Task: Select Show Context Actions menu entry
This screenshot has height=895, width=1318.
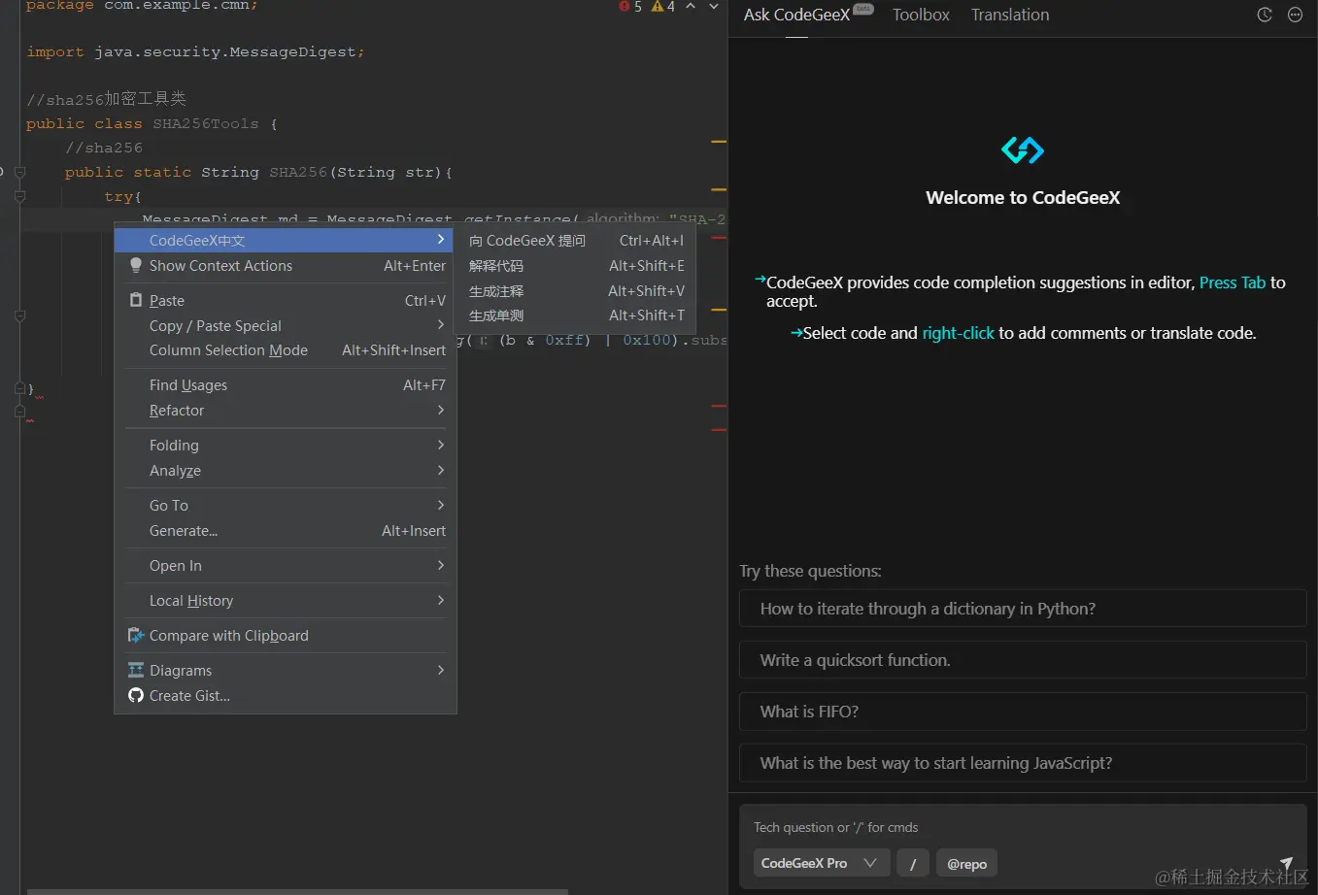Action: click(286, 265)
